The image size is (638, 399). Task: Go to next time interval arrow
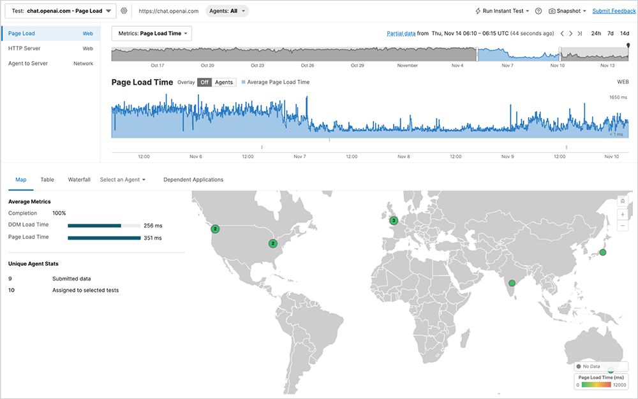point(570,34)
